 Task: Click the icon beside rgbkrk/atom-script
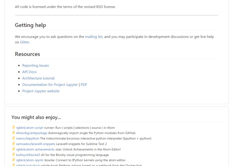[x=13, y=127]
